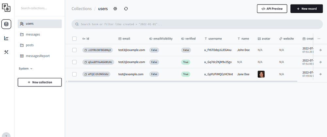Toggle the select-all records checkbox
Viewport: 327px width, 137px height.
[x=75, y=38]
